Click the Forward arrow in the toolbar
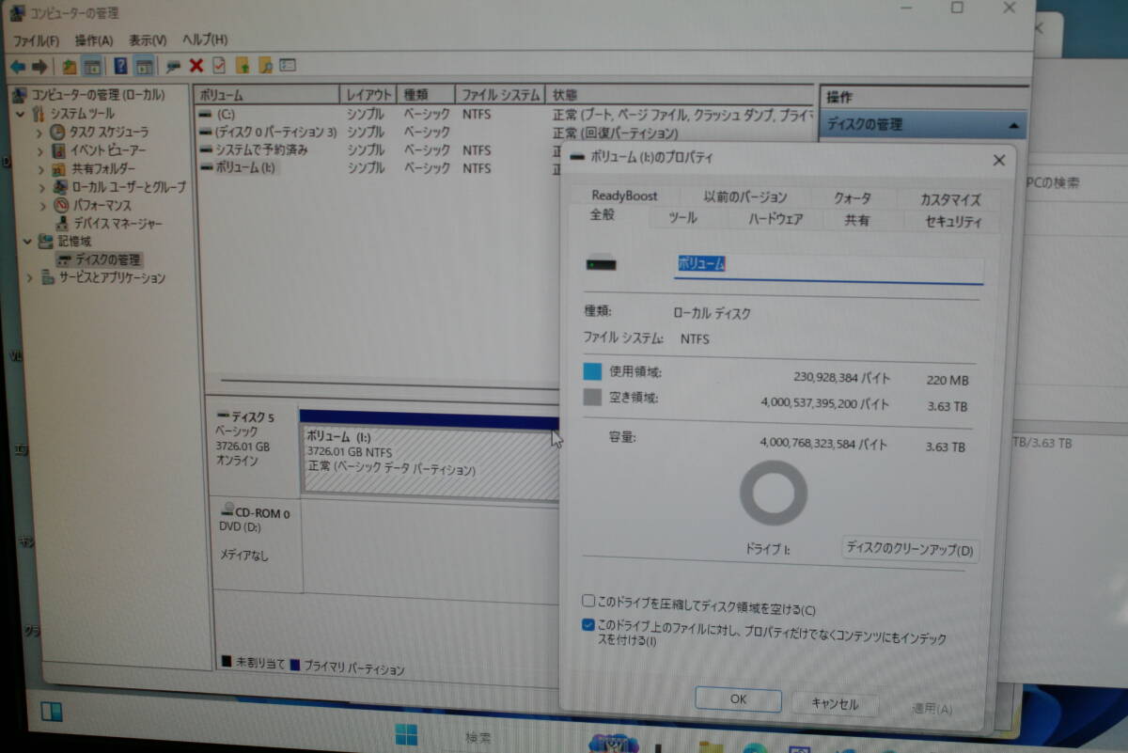 [39, 66]
